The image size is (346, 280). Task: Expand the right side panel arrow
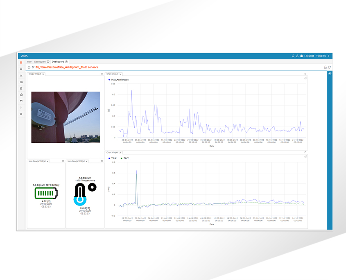(330, 74)
